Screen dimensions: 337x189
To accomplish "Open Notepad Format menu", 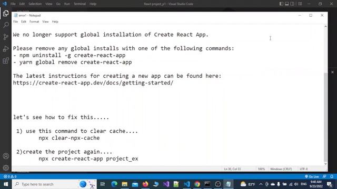I will (34, 22).
